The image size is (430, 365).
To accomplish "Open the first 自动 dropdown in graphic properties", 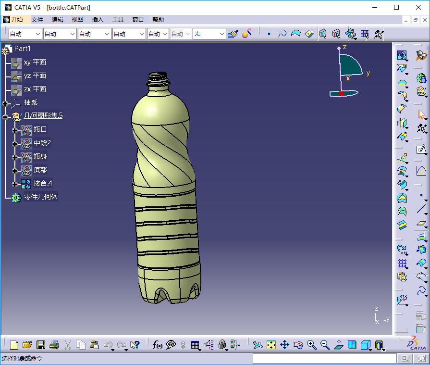I will tap(38, 34).
